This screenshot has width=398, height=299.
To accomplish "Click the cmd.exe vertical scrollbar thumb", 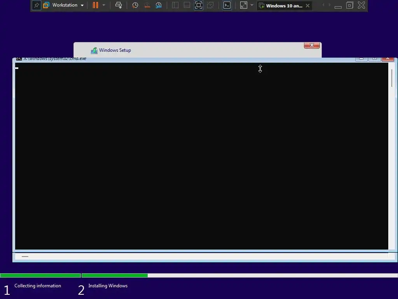I will [392, 78].
